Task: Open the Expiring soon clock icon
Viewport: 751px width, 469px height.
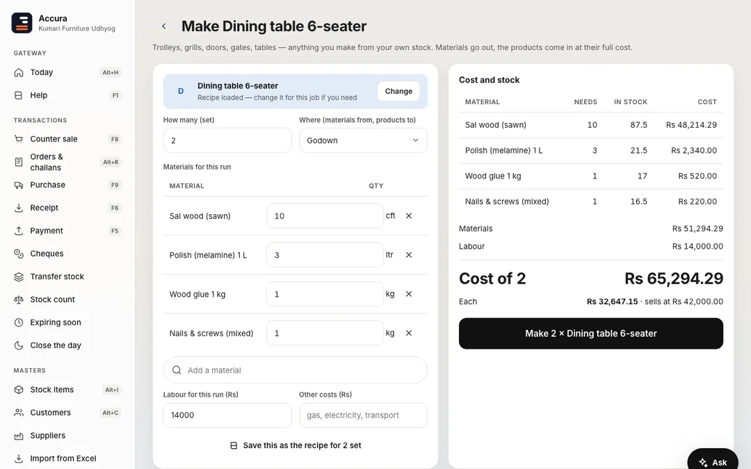Action: [x=19, y=322]
